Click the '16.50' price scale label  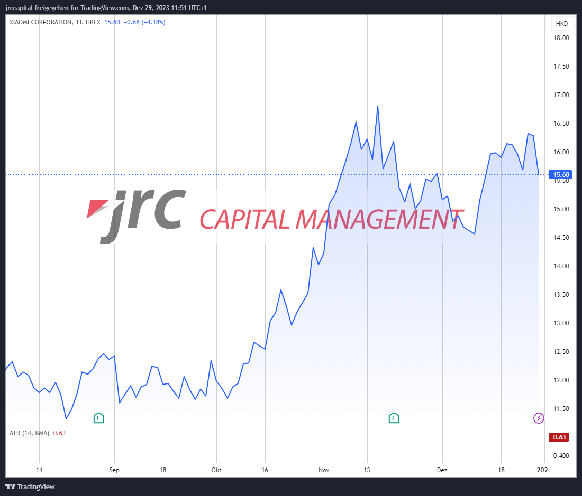point(561,124)
